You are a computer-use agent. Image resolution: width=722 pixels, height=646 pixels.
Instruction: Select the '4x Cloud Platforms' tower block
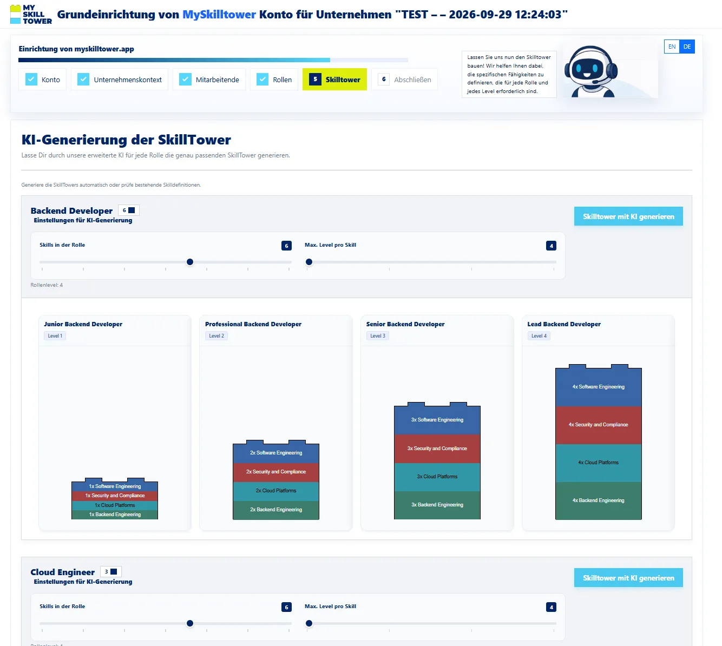pyautogui.click(x=599, y=463)
